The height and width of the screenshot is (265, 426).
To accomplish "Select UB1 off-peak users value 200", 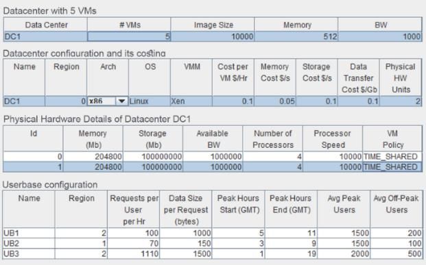I will coord(397,233).
